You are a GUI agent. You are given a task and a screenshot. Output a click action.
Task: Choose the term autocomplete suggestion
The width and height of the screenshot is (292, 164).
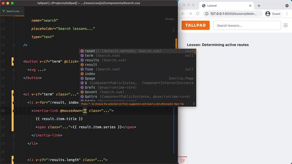138,56
